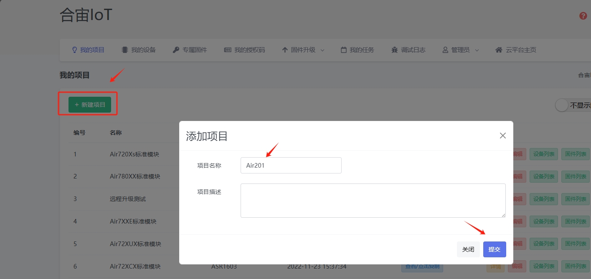Screen dimensions: 591x279
Task: Click 查看/点击复制 in Air72XCX标准模块 row
Action: pos(422,267)
